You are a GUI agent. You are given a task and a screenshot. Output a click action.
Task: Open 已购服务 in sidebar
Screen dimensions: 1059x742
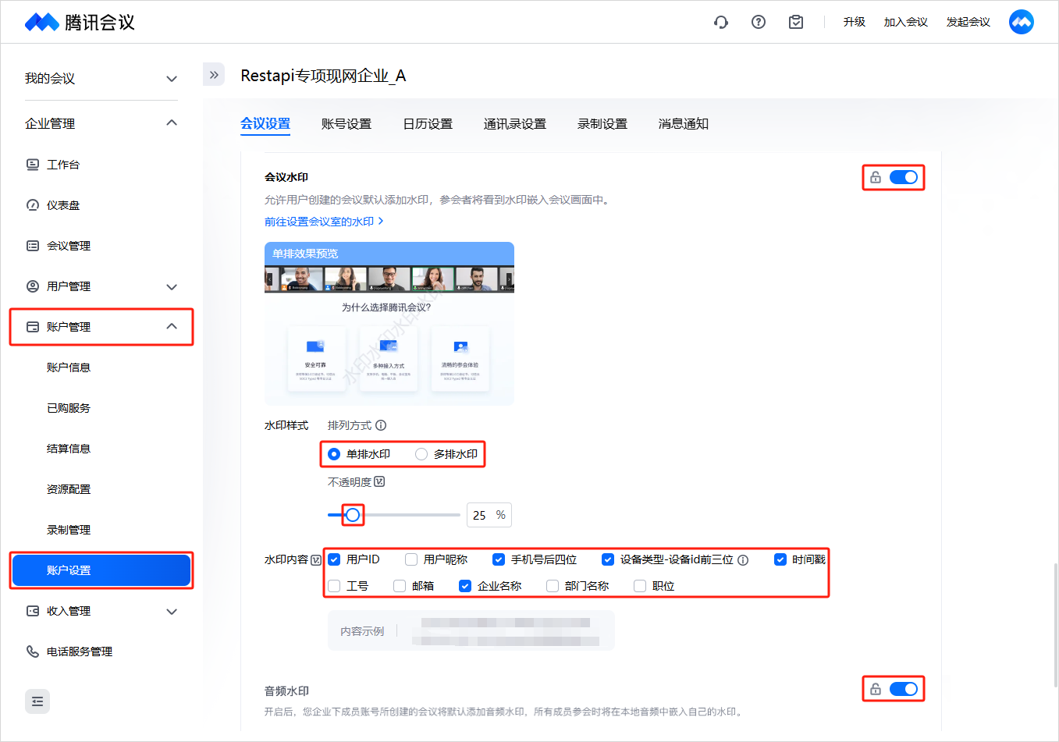click(x=69, y=408)
